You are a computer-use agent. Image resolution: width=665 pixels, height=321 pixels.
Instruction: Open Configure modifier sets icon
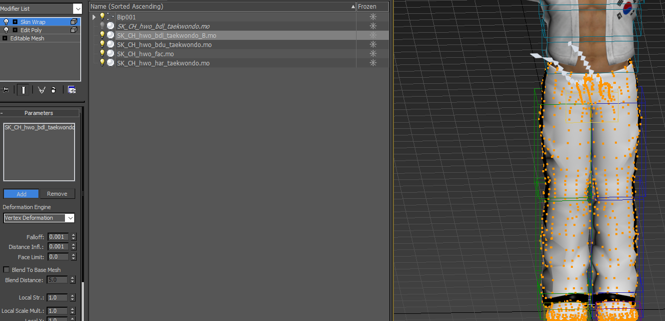tap(72, 90)
